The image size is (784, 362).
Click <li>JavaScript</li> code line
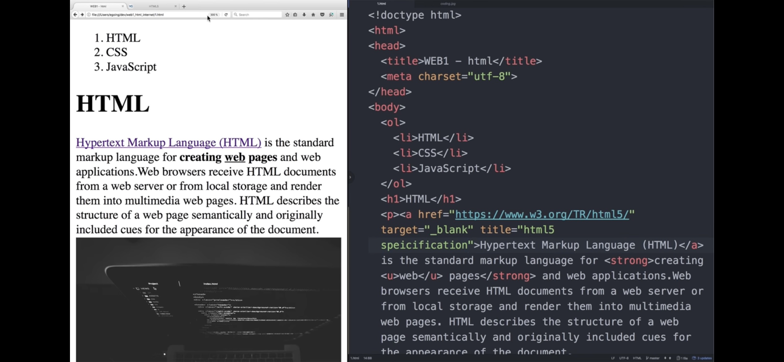452,168
